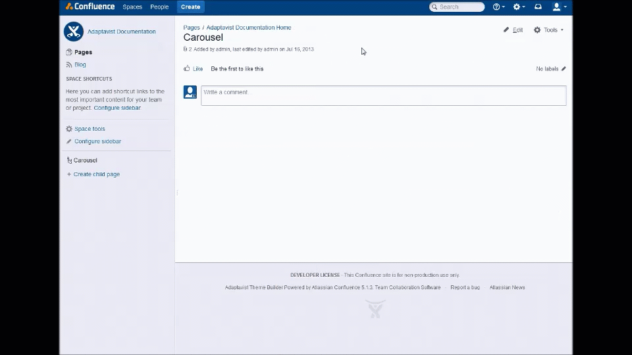This screenshot has width=632, height=355.
Task: Click the Adaptavist Documentation space logo
Action: (x=73, y=32)
